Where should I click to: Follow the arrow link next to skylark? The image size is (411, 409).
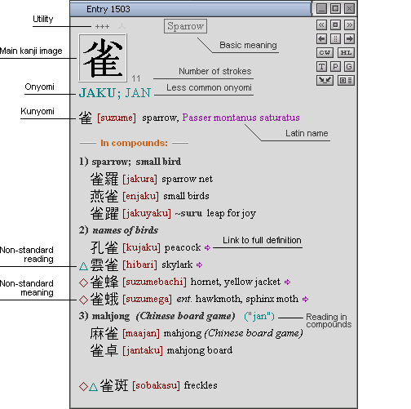pyautogui.click(x=199, y=265)
